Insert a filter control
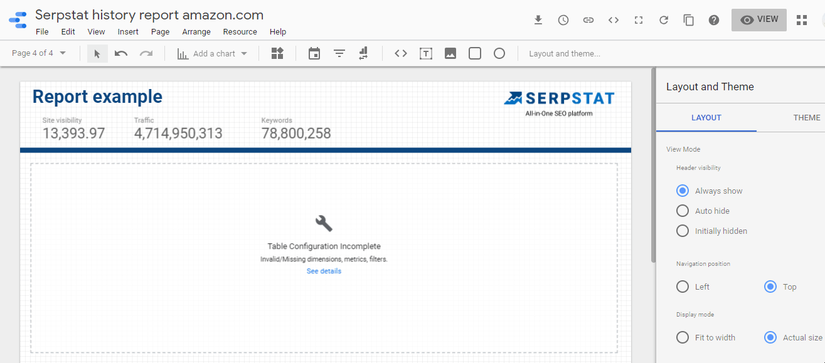The height and width of the screenshot is (363, 825). pyautogui.click(x=339, y=53)
